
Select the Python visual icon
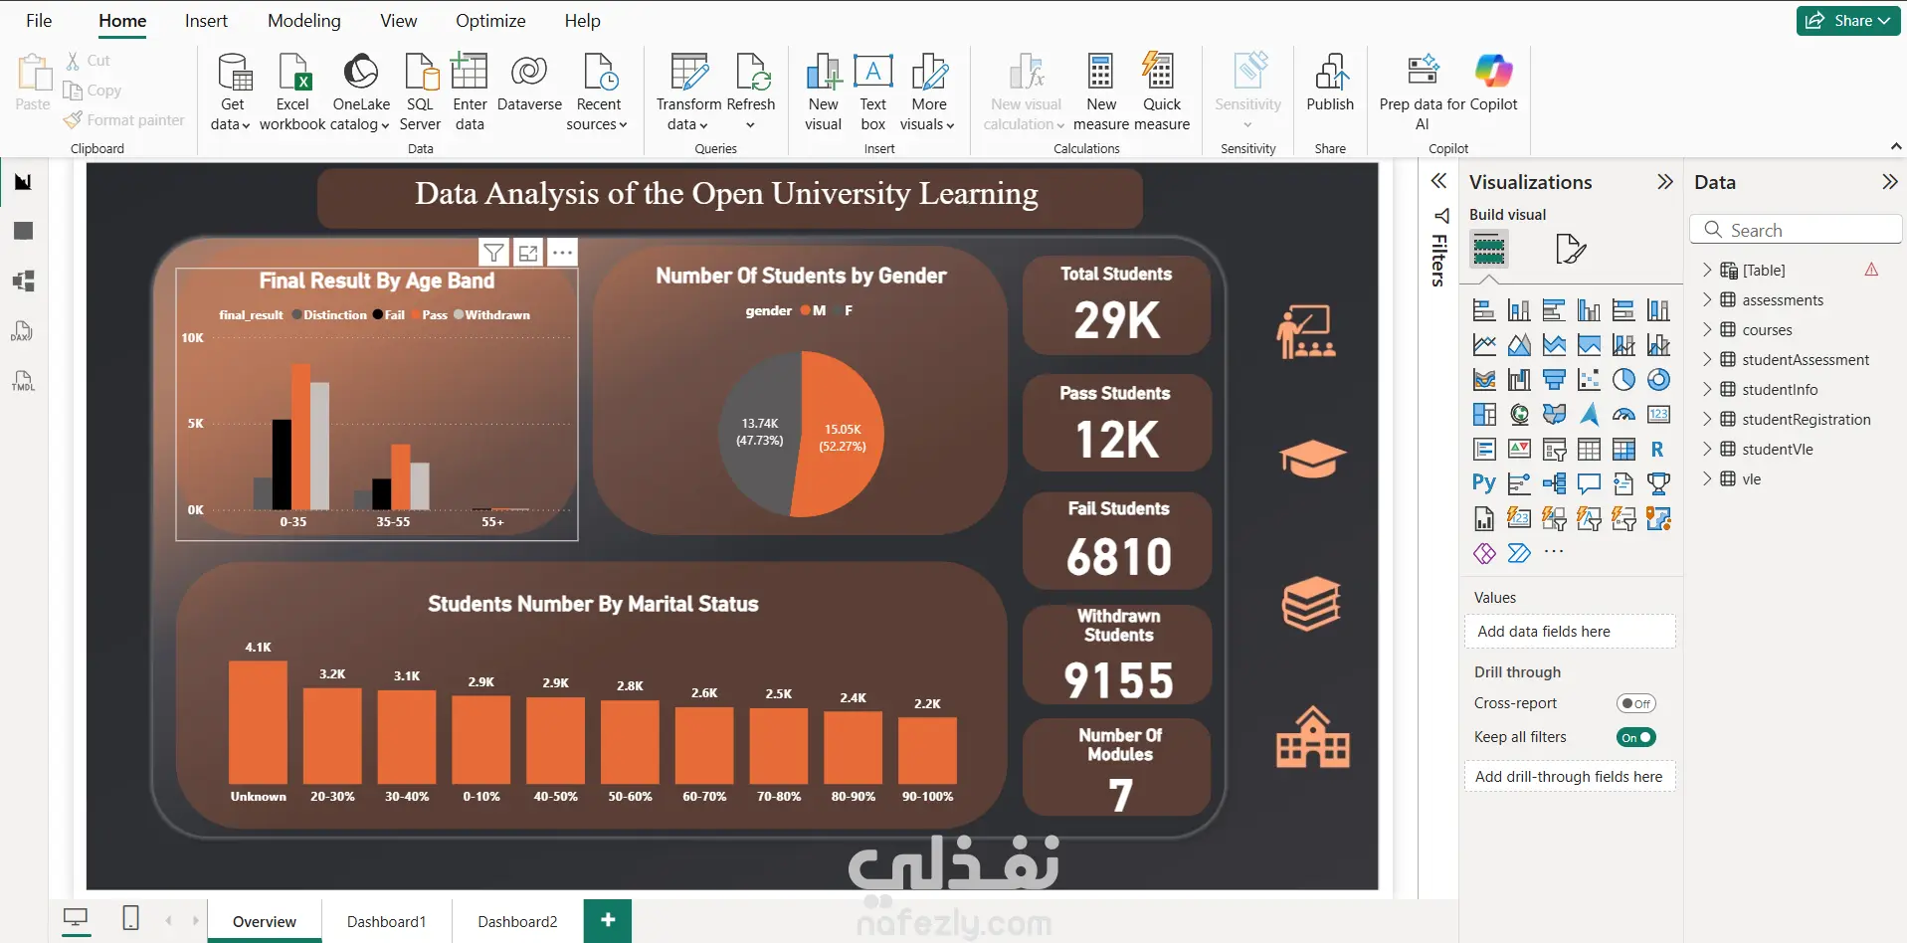1484,484
